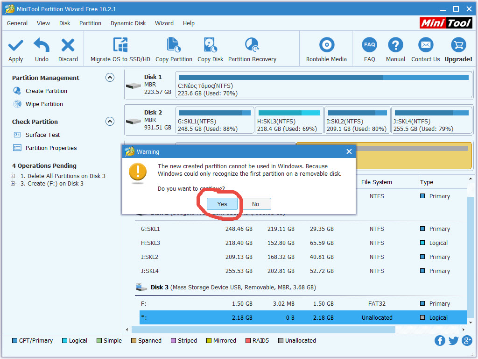
Task: Launch the Copy Disk tool
Action: [x=210, y=46]
